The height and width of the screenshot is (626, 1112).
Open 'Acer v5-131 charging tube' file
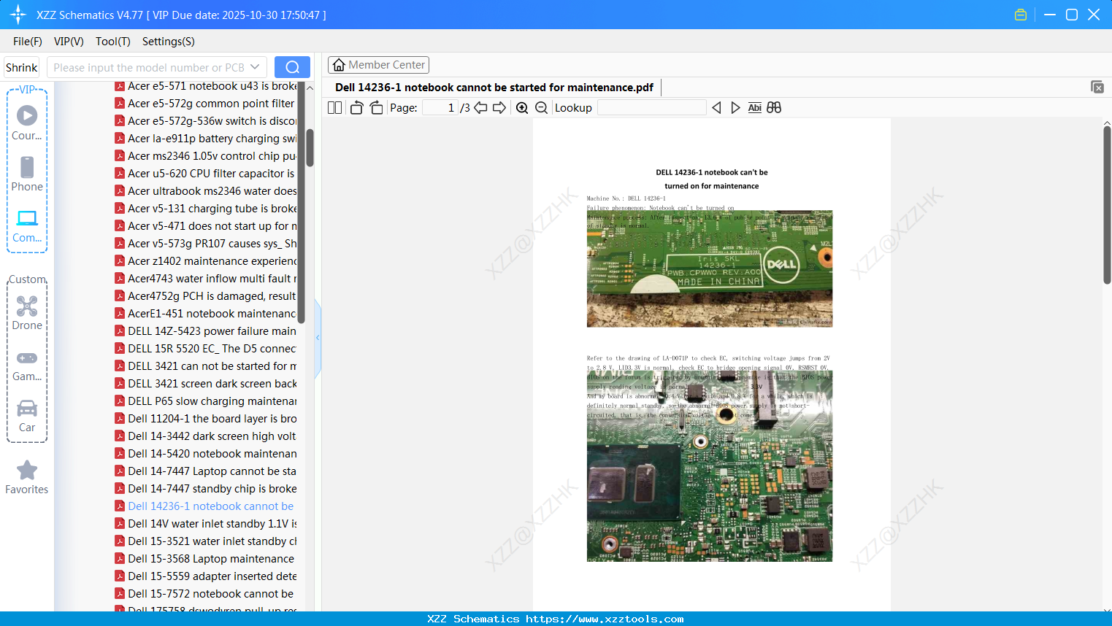206,209
